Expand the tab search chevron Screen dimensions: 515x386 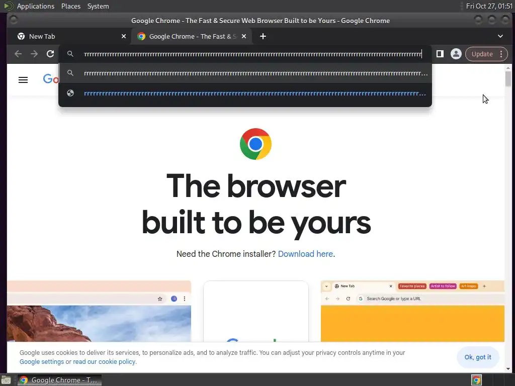tap(500, 36)
